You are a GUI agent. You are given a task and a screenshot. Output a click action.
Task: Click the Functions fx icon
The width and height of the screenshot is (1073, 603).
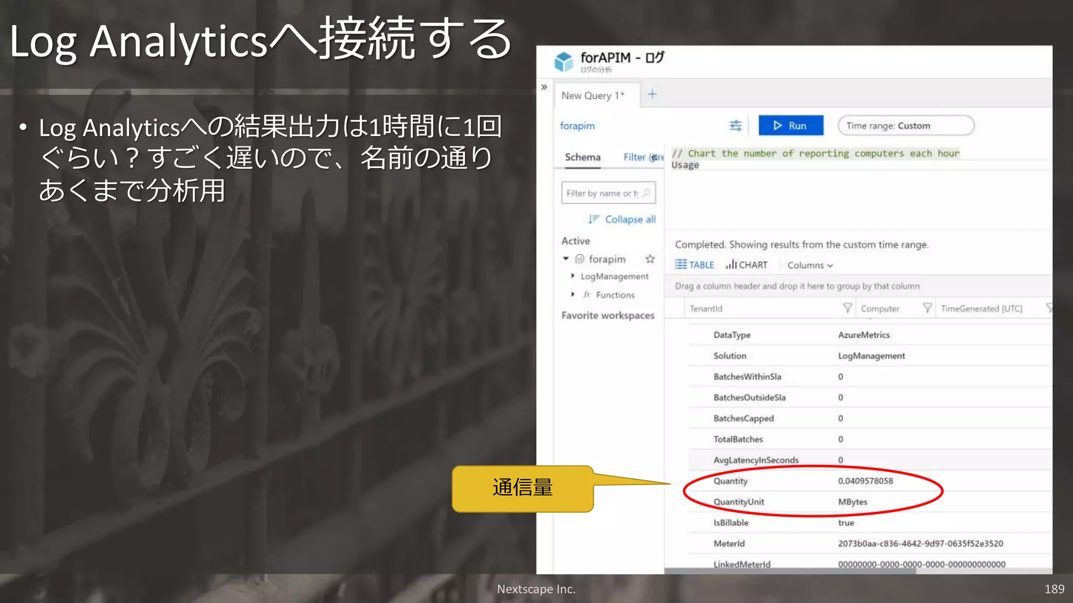pos(587,295)
